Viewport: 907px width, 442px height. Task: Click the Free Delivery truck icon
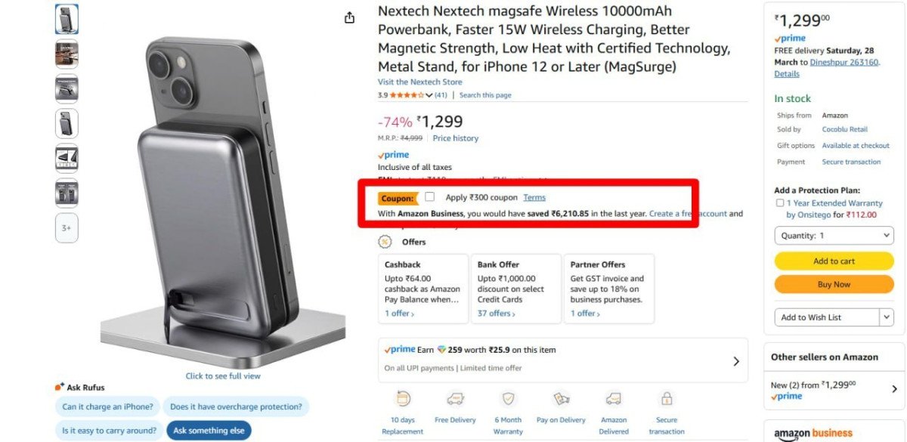tap(455, 399)
